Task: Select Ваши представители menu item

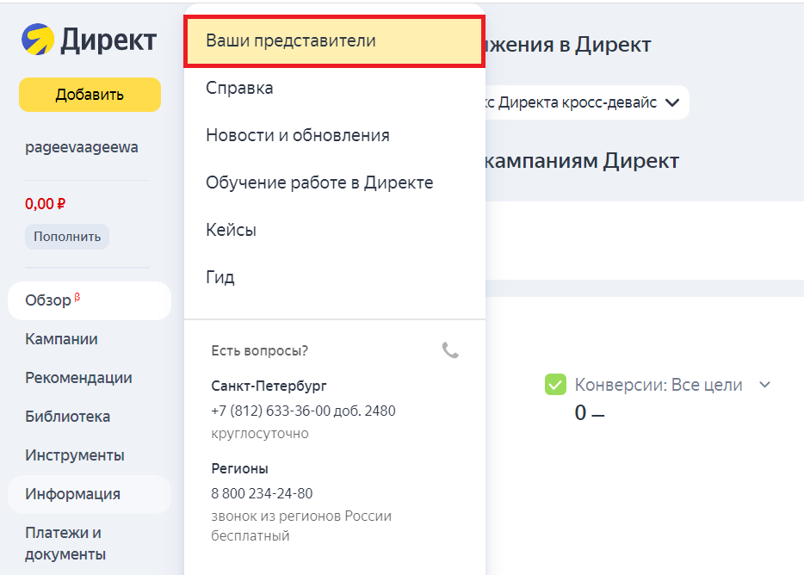Action: click(x=333, y=40)
